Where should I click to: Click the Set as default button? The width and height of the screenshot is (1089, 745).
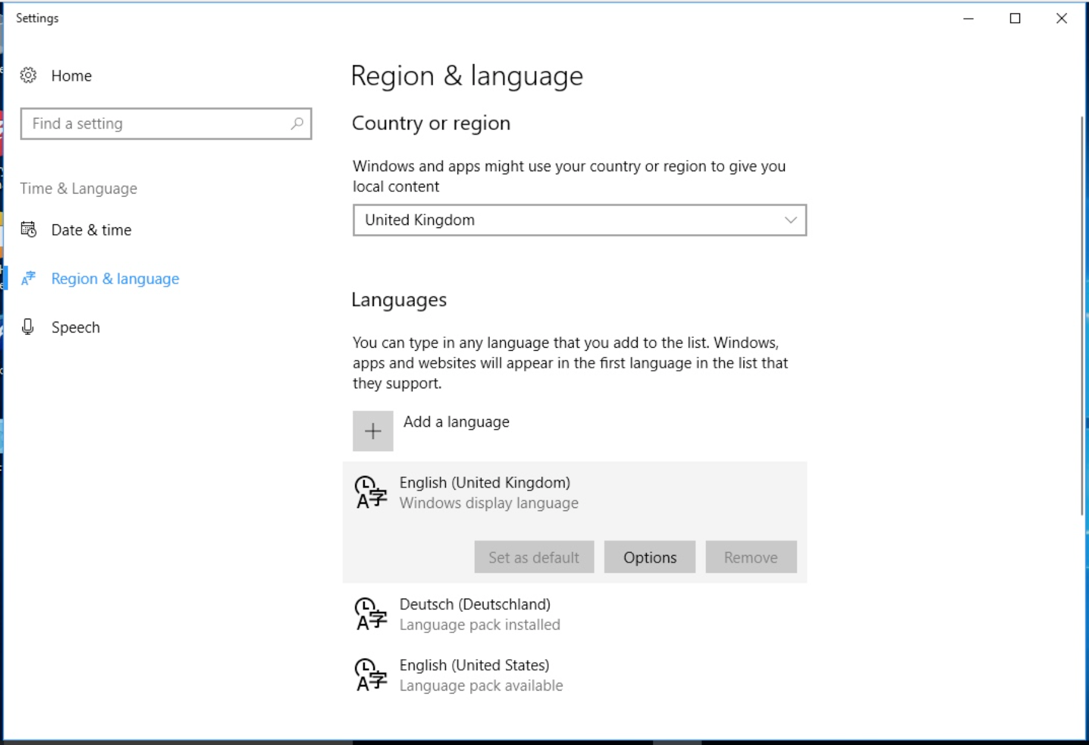534,557
